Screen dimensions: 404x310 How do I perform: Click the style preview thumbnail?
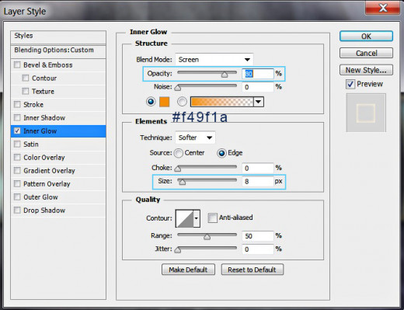[x=366, y=113]
